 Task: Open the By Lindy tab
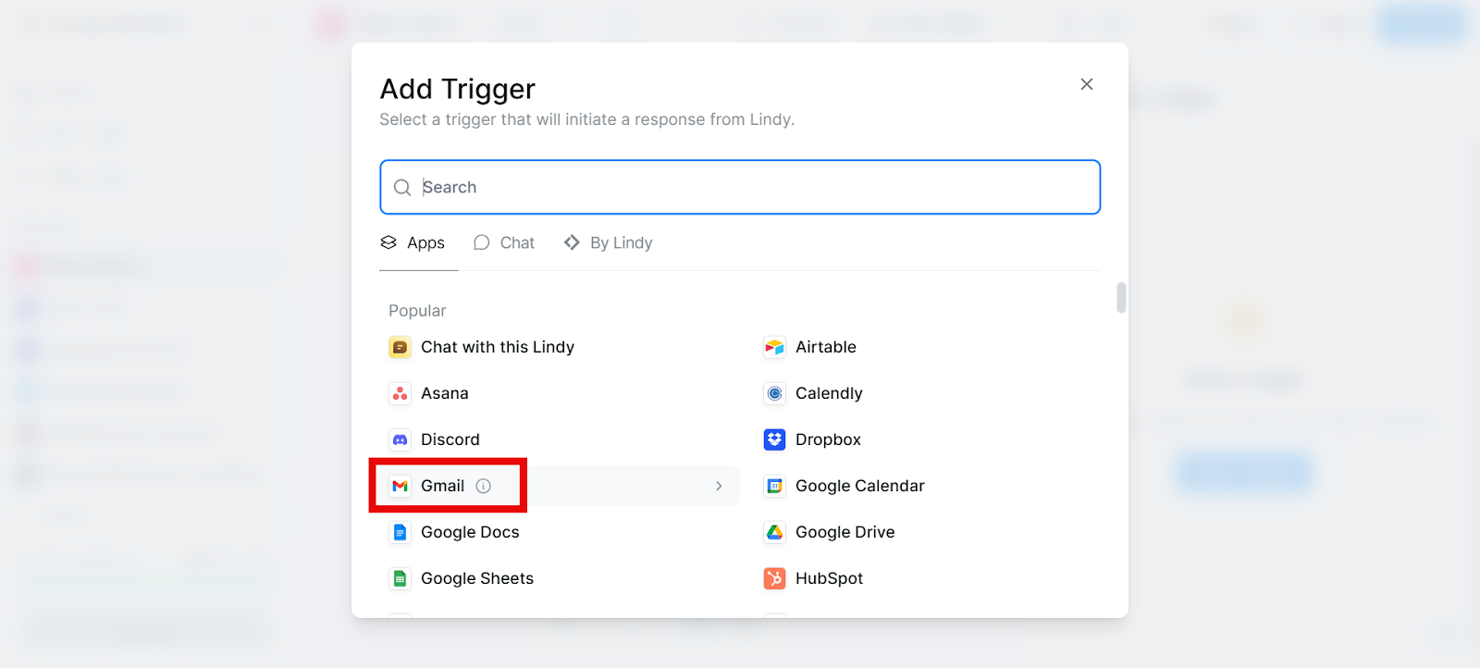tap(608, 242)
